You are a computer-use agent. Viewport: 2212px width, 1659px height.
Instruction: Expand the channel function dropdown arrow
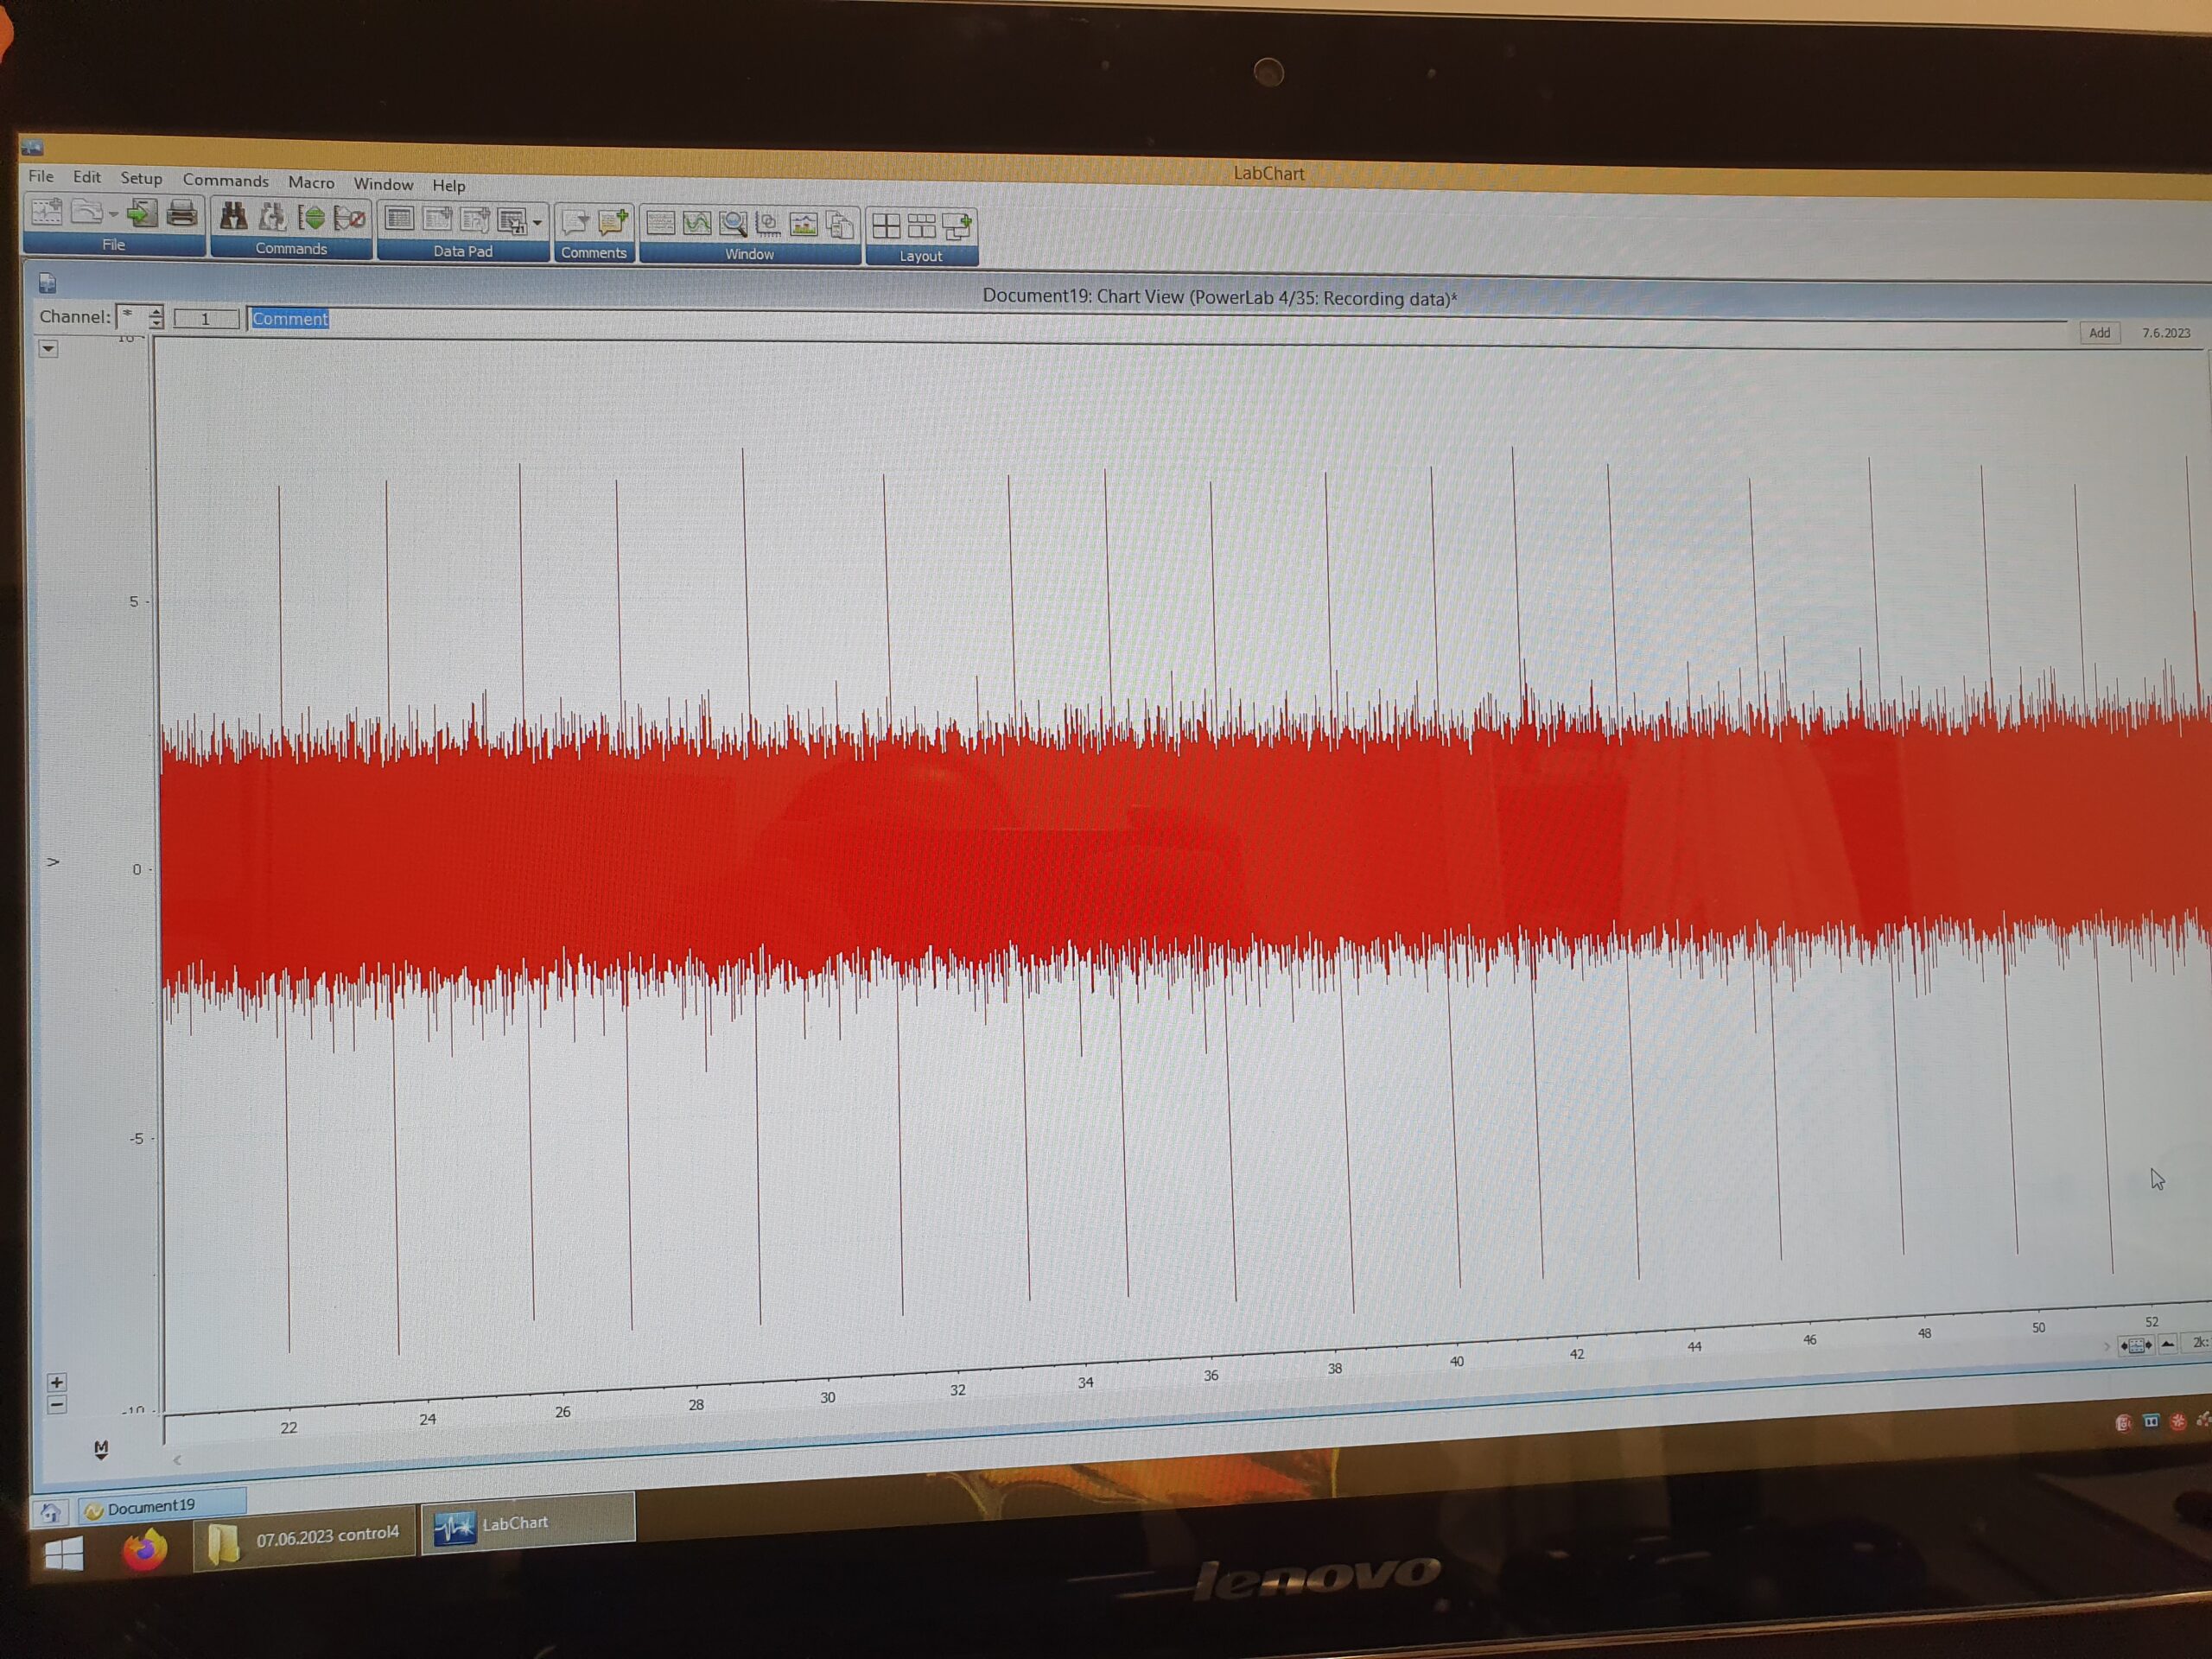[48, 349]
